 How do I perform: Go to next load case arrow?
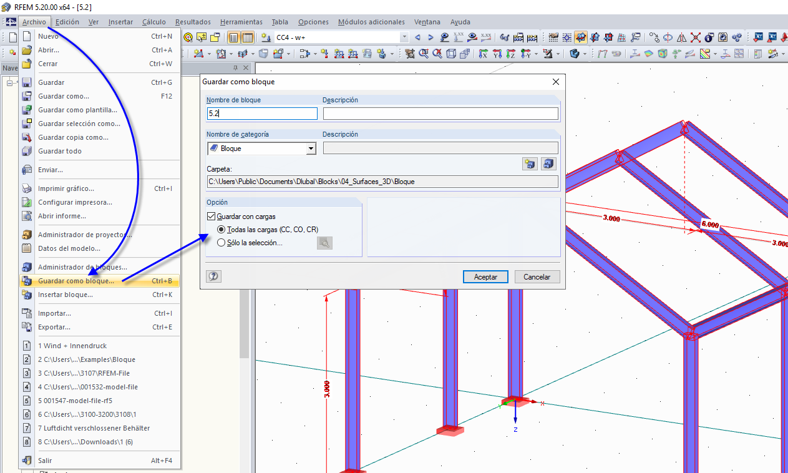coord(430,37)
